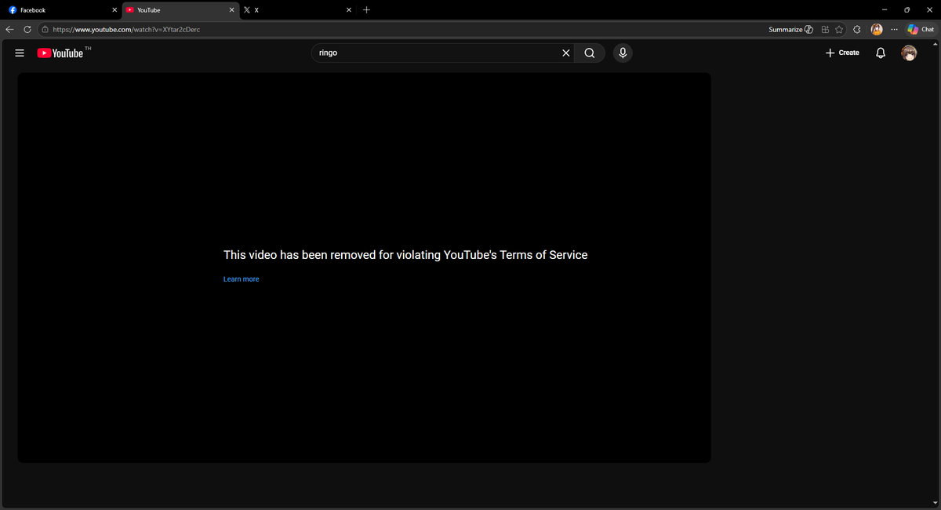Go to YouTube home via logo
This screenshot has height=510, width=941.
[x=60, y=53]
